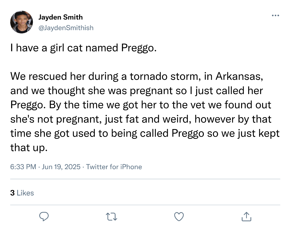Open the three-dot more options menu

[275, 16]
